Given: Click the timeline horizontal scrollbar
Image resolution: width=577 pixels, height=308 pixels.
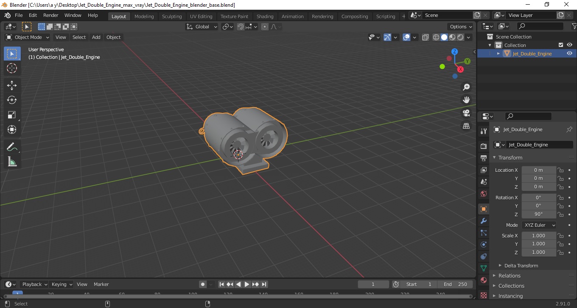Looking at the screenshot, I should tap(238, 296).
